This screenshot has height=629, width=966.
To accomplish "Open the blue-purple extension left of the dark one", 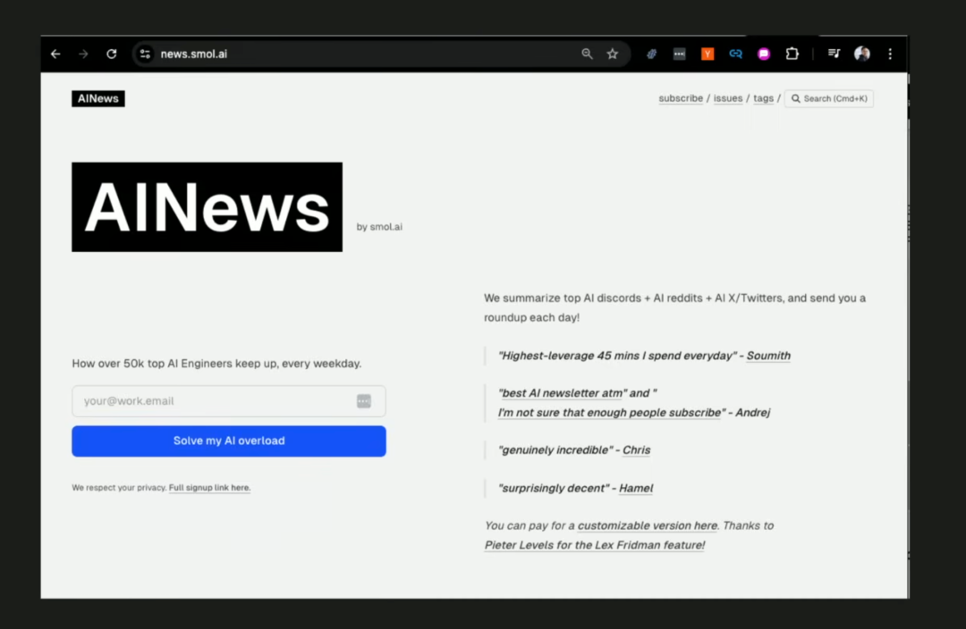I will [651, 55].
